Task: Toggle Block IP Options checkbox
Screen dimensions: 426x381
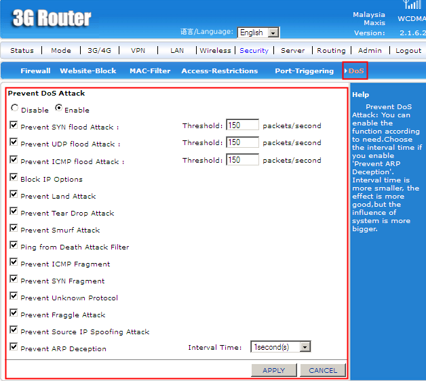Action: tap(14, 178)
